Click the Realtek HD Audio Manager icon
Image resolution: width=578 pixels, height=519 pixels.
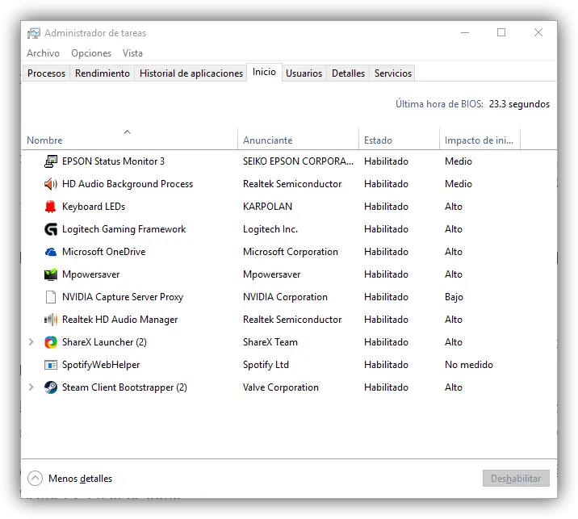[x=51, y=320]
